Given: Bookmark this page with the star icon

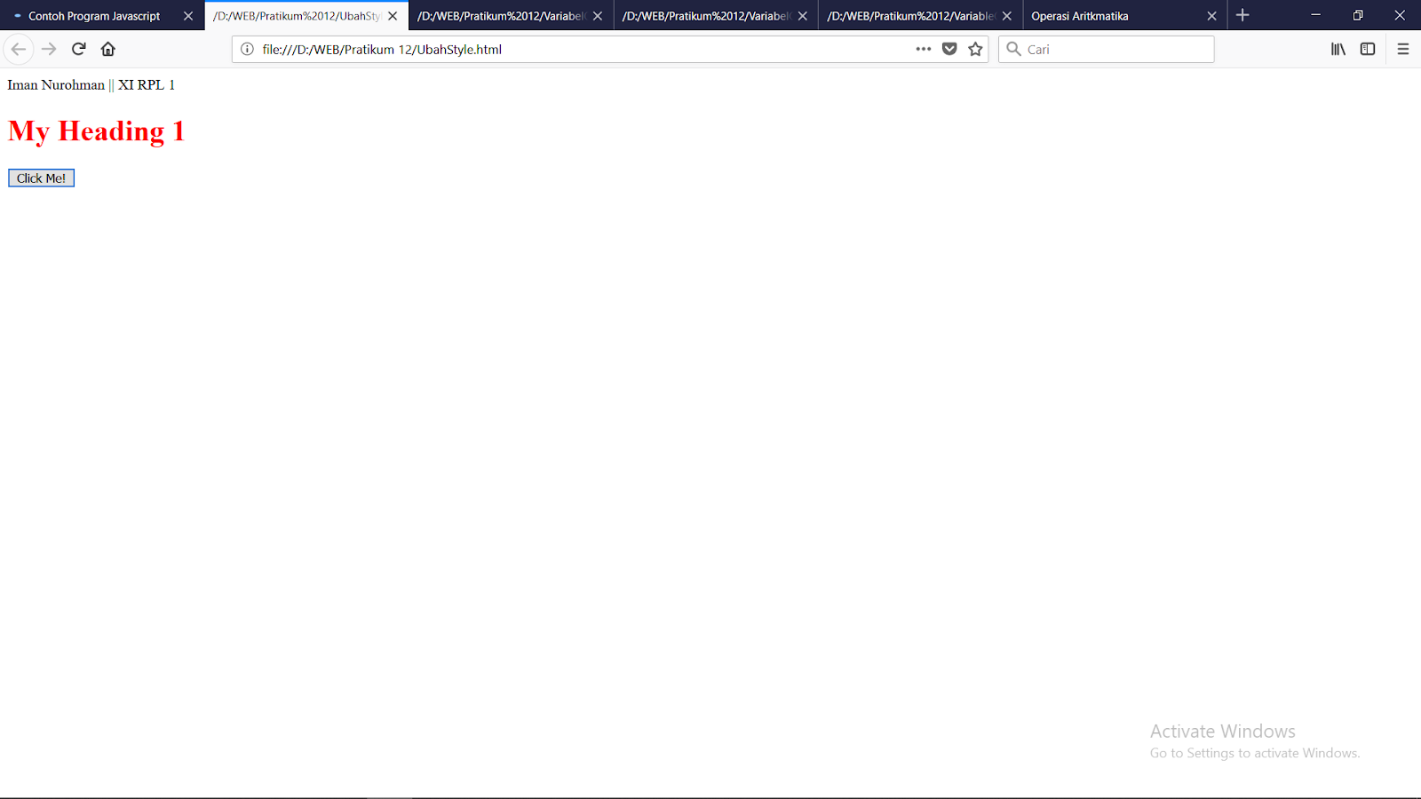Looking at the screenshot, I should [x=975, y=49].
